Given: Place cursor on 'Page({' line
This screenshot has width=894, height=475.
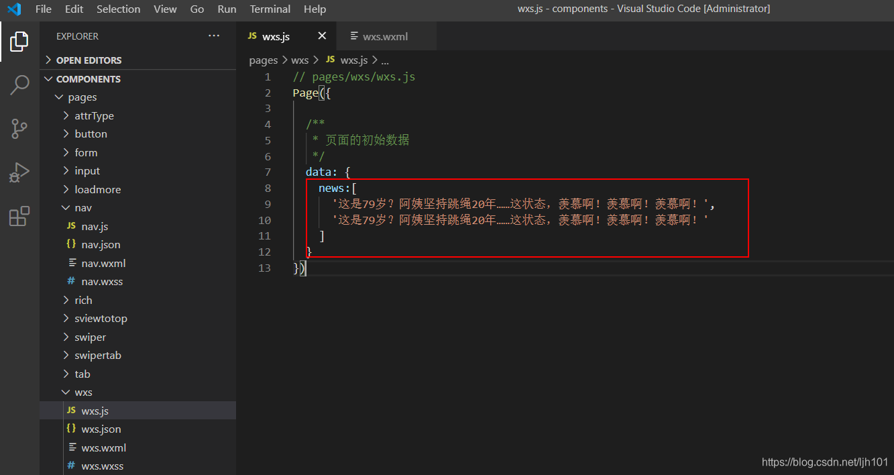Looking at the screenshot, I should (x=312, y=93).
